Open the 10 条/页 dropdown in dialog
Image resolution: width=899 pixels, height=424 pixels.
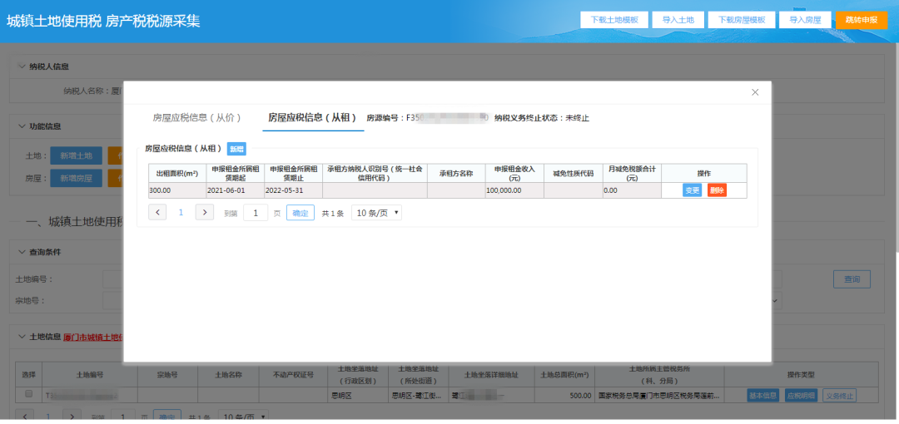377,213
